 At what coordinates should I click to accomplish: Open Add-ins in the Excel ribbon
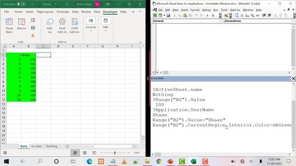pos(49,26)
